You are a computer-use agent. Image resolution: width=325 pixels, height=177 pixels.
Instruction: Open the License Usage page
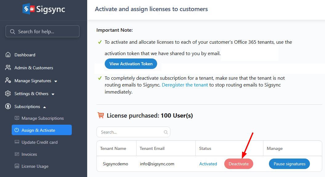click(35, 166)
